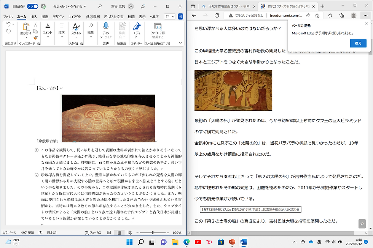Click the Edge refresh button
This screenshot has width=373, height=248.
(217, 16)
